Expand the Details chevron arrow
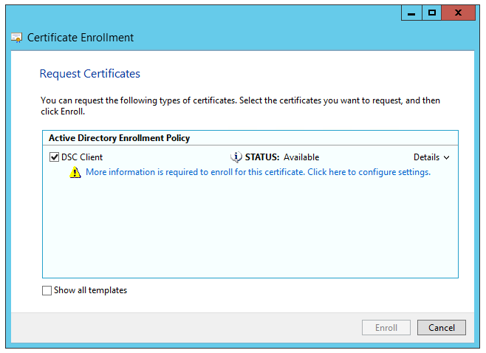 446,157
